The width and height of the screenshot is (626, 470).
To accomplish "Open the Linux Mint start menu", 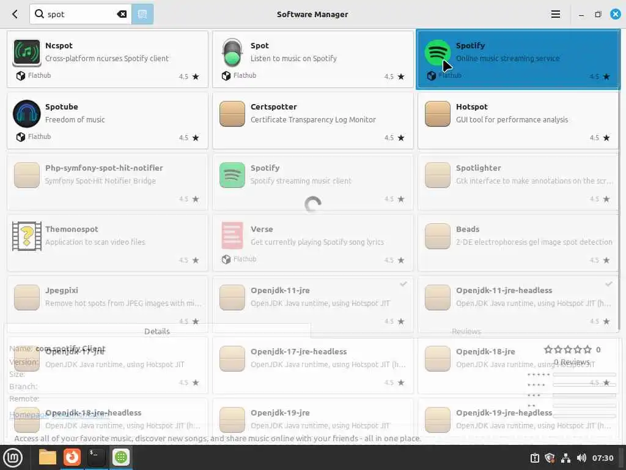I will pos(13,457).
